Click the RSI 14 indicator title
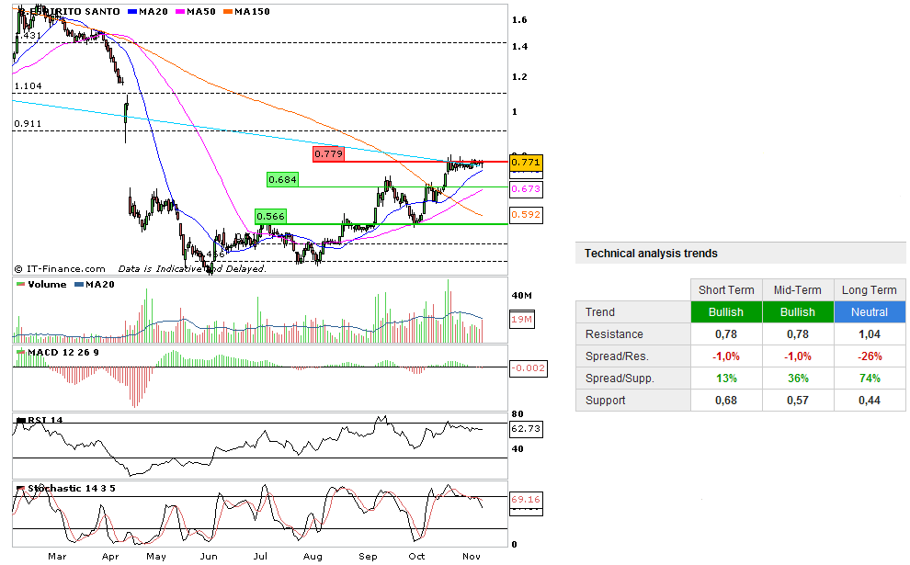Screen dimensions: 910x565 pyautogui.click(x=45, y=420)
